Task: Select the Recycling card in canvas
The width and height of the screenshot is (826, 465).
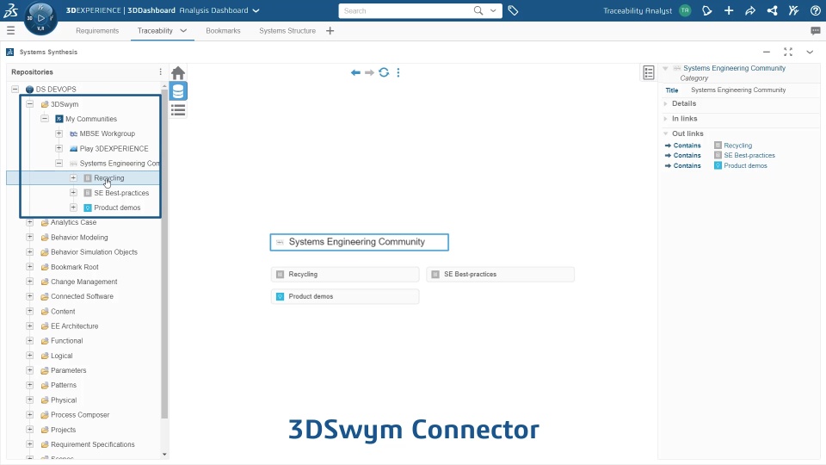Action: pyautogui.click(x=345, y=274)
